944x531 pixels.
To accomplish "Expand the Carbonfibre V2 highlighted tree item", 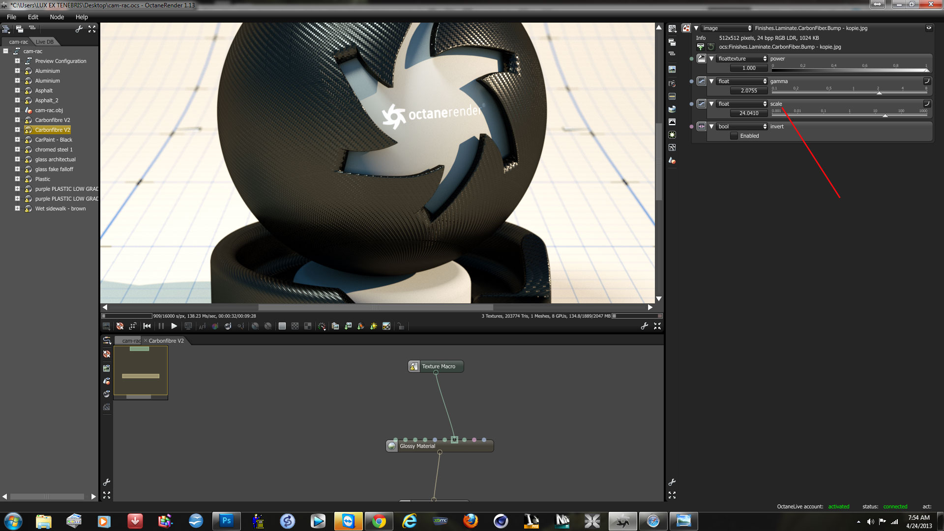I will (x=17, y=130).
